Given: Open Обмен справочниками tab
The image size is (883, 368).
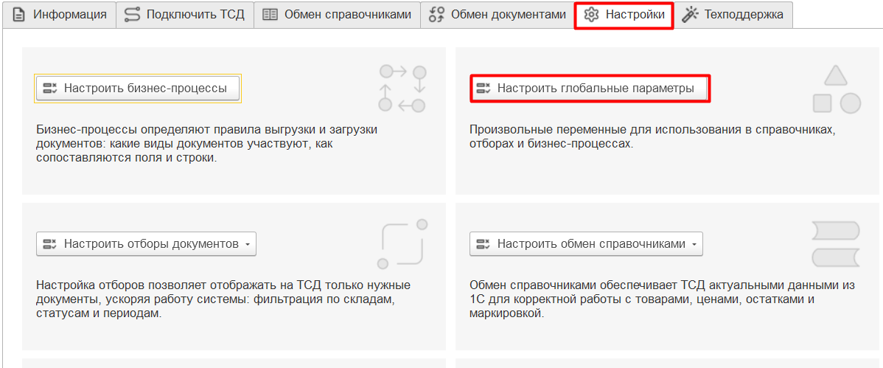Looking at the screenshot, I should [337, 15].
